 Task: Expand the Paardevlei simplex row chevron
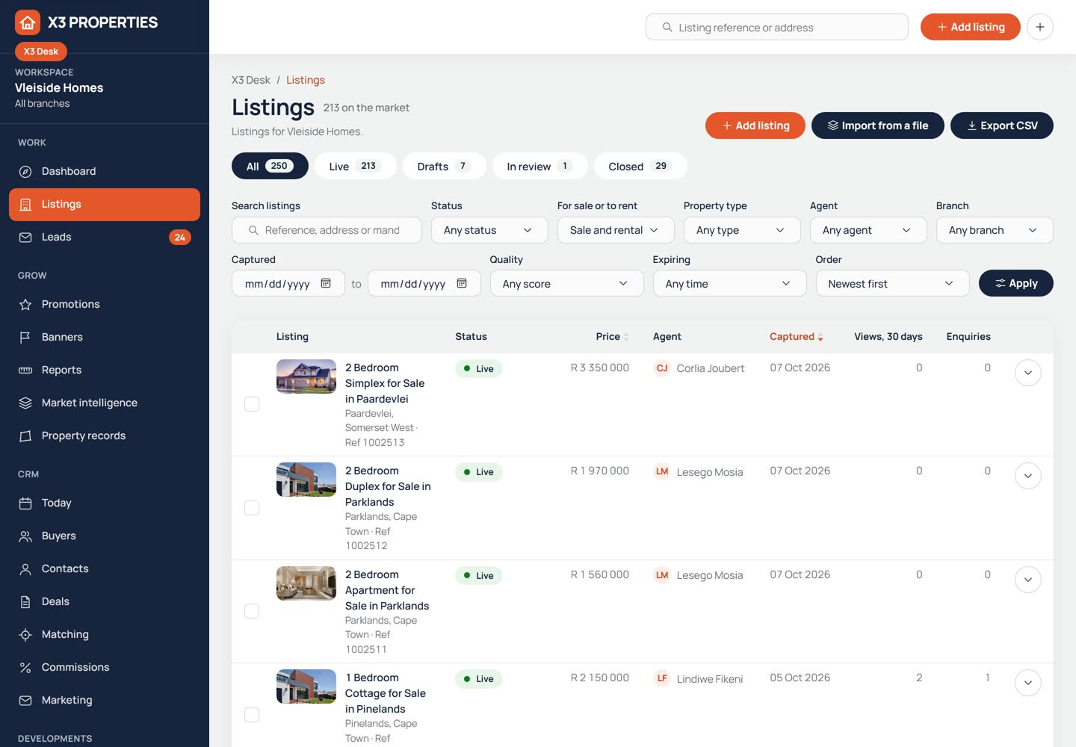coord(1028,373)
